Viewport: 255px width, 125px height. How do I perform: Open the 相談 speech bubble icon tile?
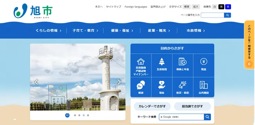pos(141,87)
